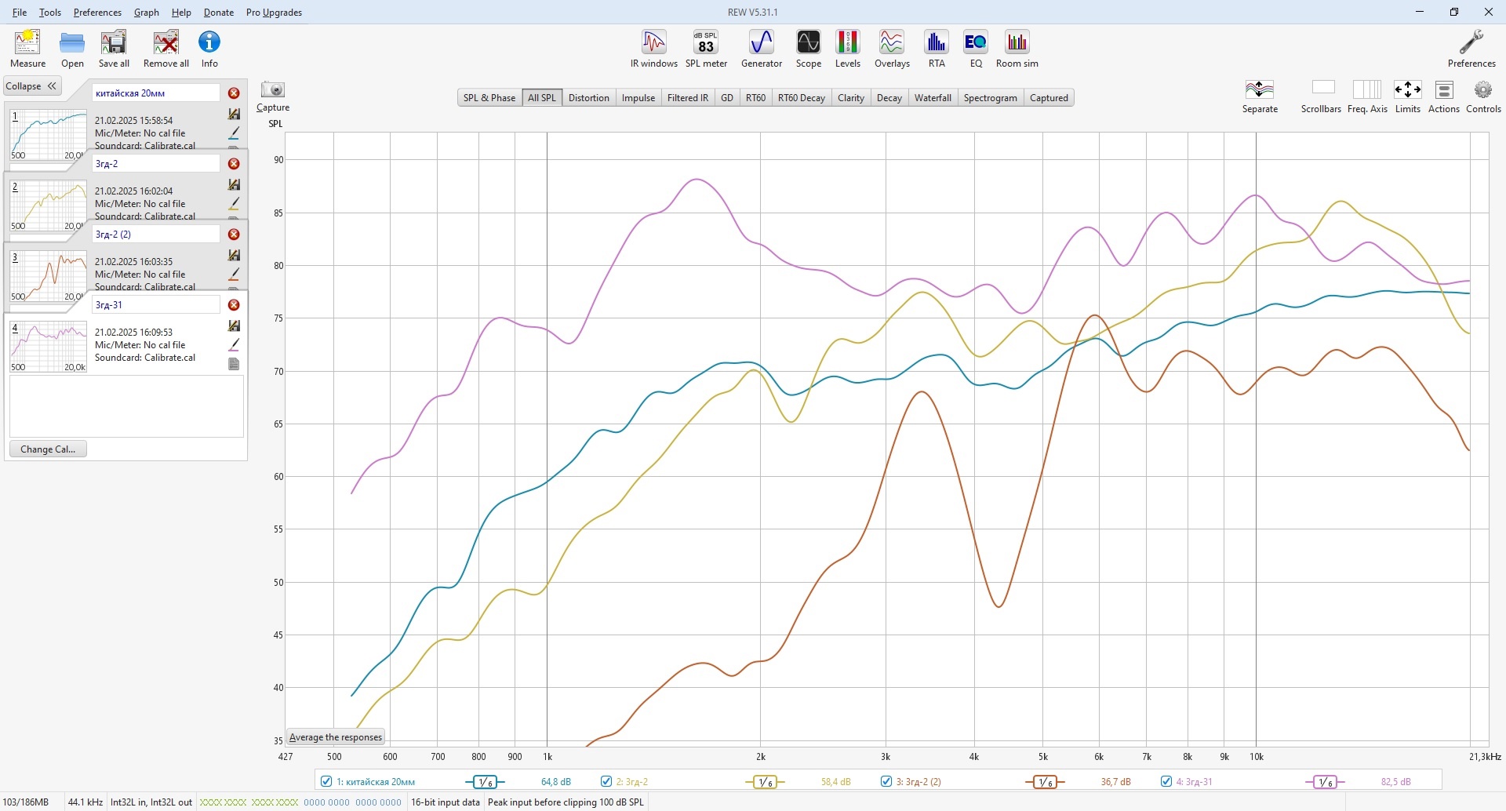
Task: Switch to the Spectrogram tab
Action: coord(991,98)
